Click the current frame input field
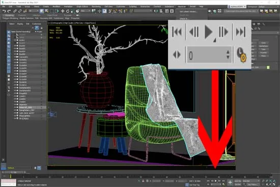The height and width of the screenshot is (187, 280). tap(216, 184)
